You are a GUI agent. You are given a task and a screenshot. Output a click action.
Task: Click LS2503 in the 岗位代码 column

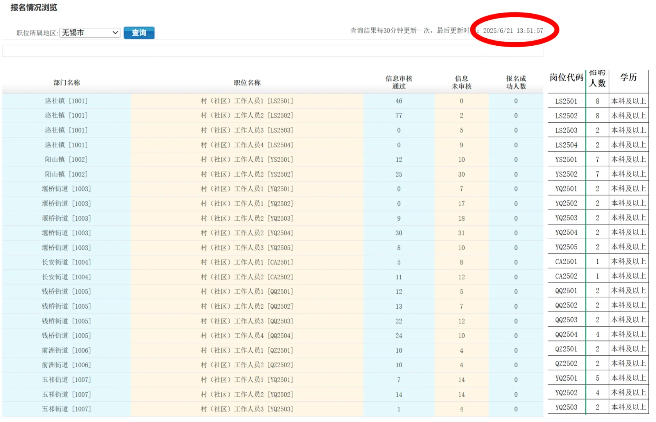click(566, 131)
